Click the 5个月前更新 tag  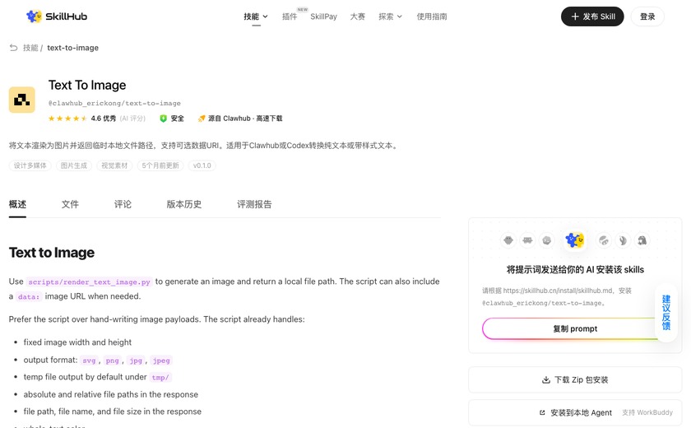click(160, 165)
